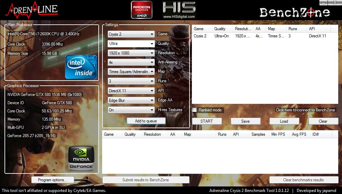The image size is (342, 194).
Task: Click queue list Resoluti... column header
Action: [x=243, y=29]
